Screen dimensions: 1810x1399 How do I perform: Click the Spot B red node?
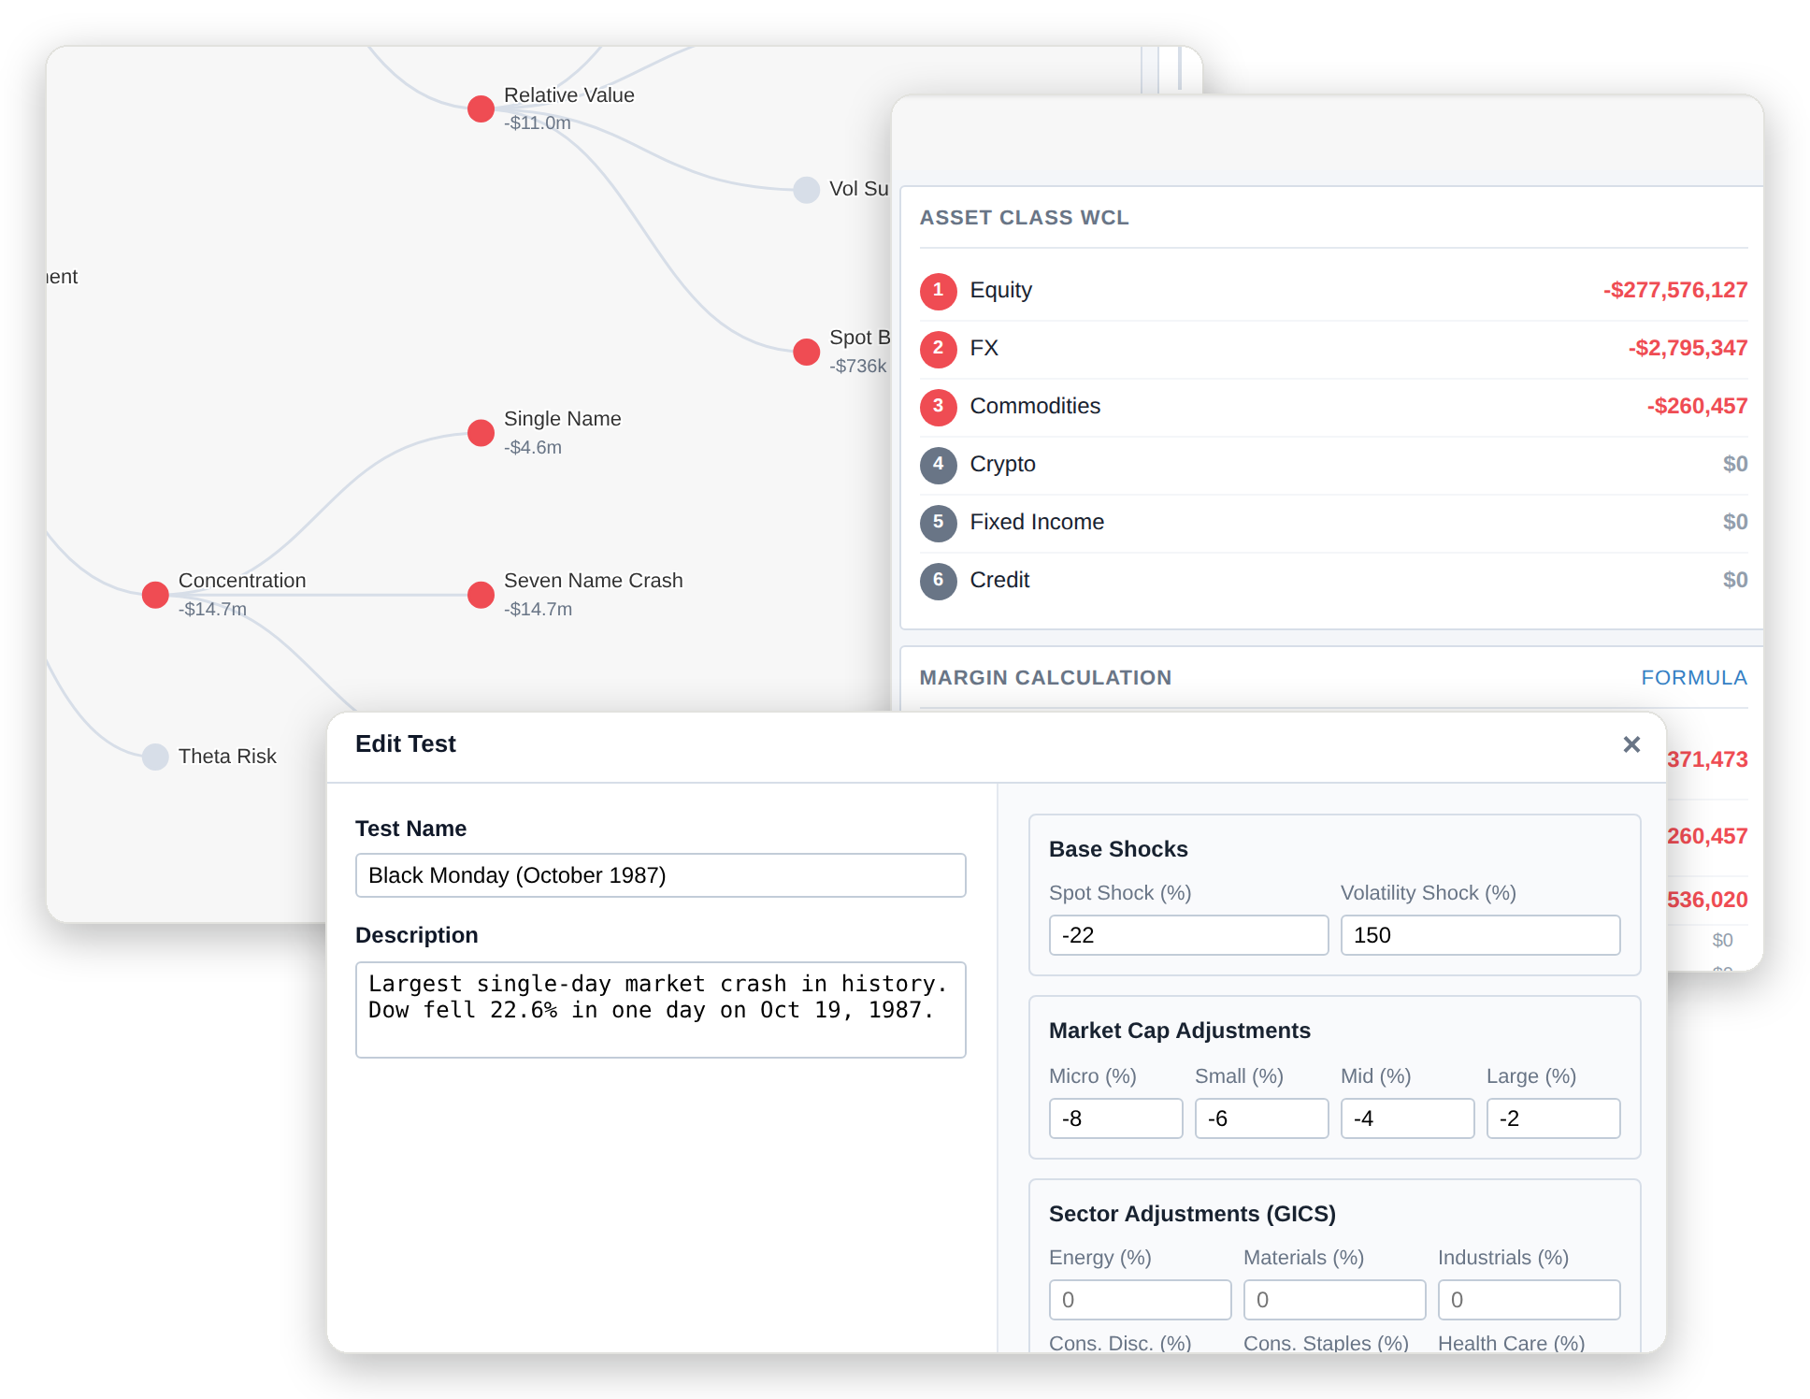pyautogui.click(x=806, y=352)
